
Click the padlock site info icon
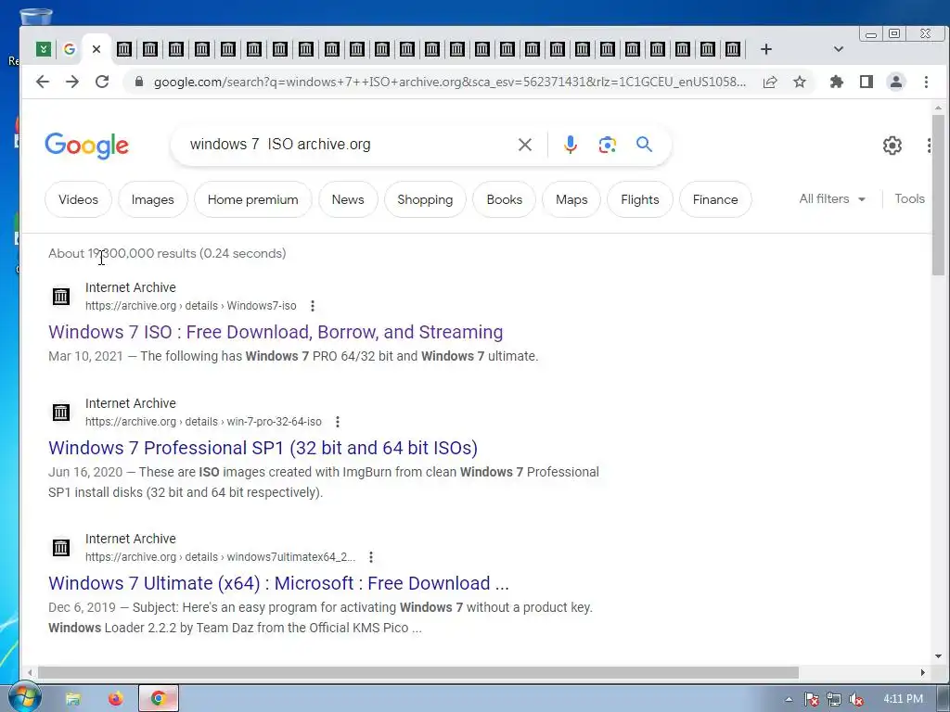point(139,82)
